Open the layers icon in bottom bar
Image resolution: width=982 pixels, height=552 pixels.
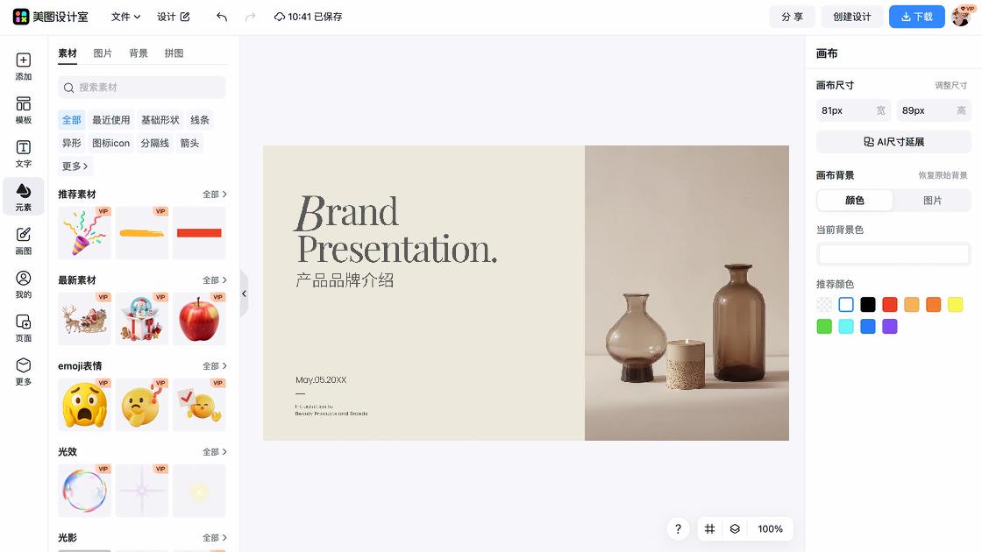pos(735,529)
